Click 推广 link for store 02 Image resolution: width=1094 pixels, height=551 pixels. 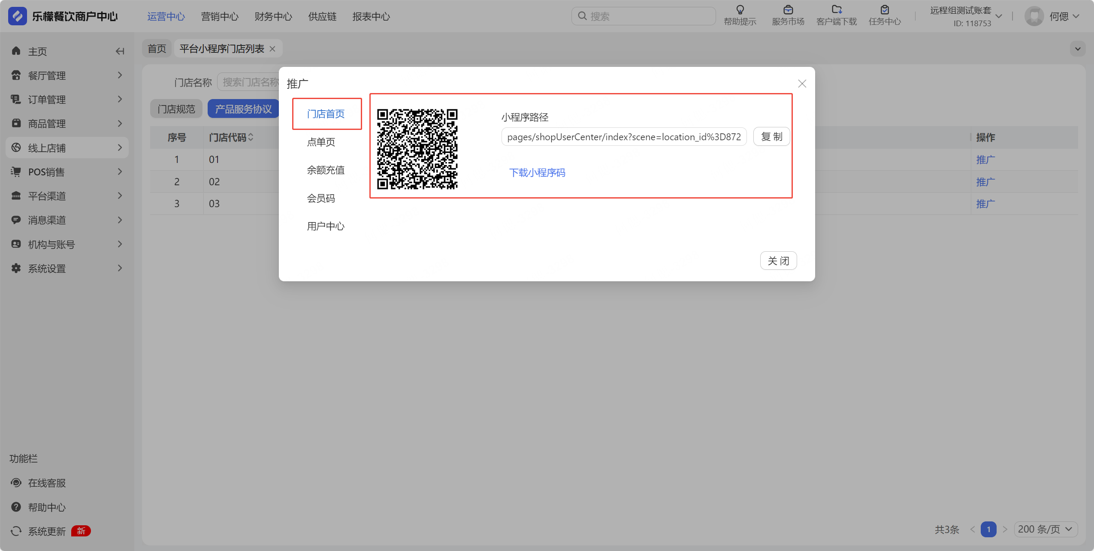[x=985, y=182]
